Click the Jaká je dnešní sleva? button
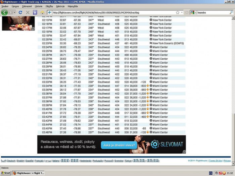235x176 pixels. click(119, 145)
